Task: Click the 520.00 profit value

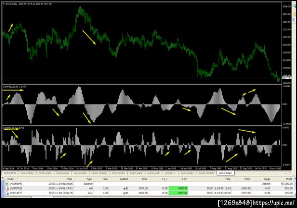Action: pos(289,189)
